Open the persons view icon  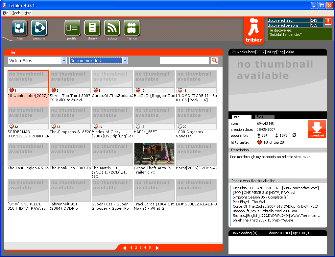39,28
